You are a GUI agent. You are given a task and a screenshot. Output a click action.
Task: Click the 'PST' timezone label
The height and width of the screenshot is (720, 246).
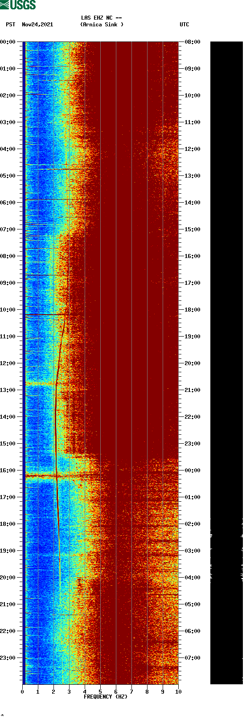pos(11,25)
